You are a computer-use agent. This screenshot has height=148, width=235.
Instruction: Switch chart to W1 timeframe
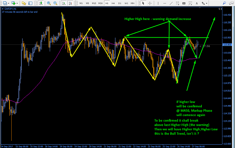coord(126,3)
